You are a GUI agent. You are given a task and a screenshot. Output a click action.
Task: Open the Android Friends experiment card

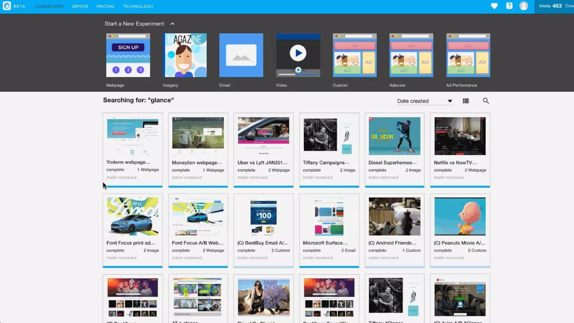coord(395,230)
